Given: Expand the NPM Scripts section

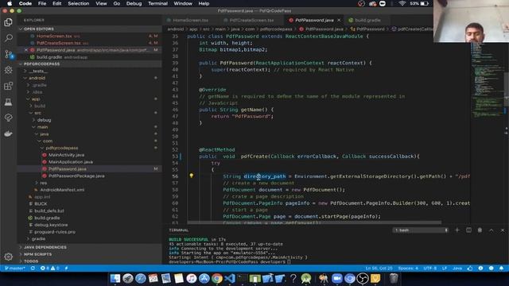Looking at the screenshot, I should pos(37,254).
